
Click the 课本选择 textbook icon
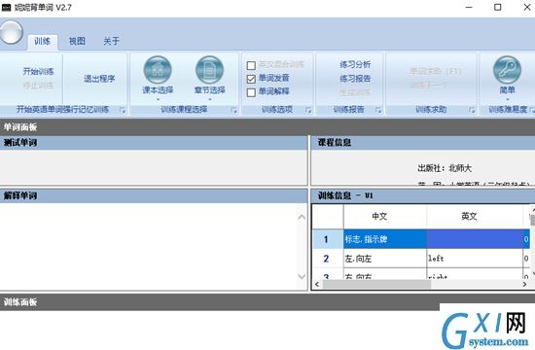pyautogui.click(x=158, y=70)
